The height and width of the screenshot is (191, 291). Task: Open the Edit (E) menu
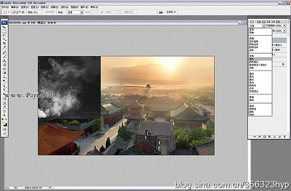click(15, 7)
